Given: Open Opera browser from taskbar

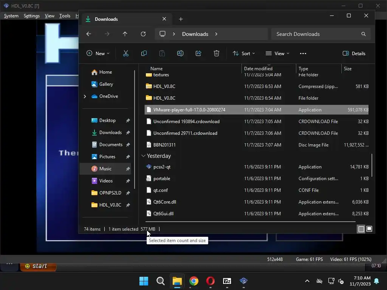Looking at the screenshot, I should (x=210, y=281).
